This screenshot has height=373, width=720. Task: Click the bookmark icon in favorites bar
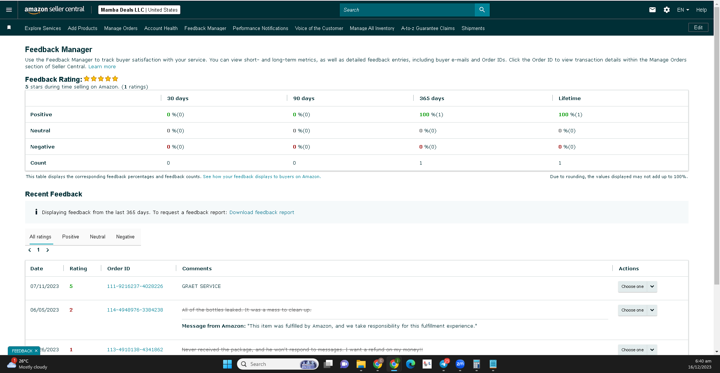pos(9,27)
